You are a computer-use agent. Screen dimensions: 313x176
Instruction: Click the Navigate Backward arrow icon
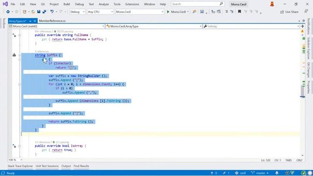8,12
